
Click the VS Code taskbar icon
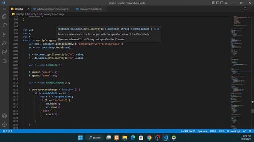165,138
